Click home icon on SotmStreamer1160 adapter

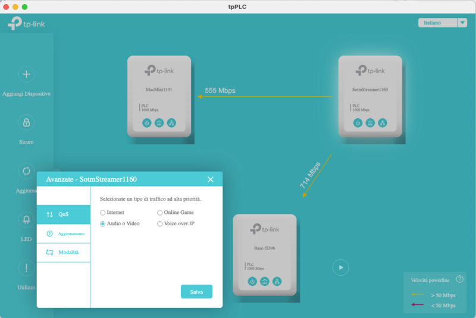tap(370, 123)
